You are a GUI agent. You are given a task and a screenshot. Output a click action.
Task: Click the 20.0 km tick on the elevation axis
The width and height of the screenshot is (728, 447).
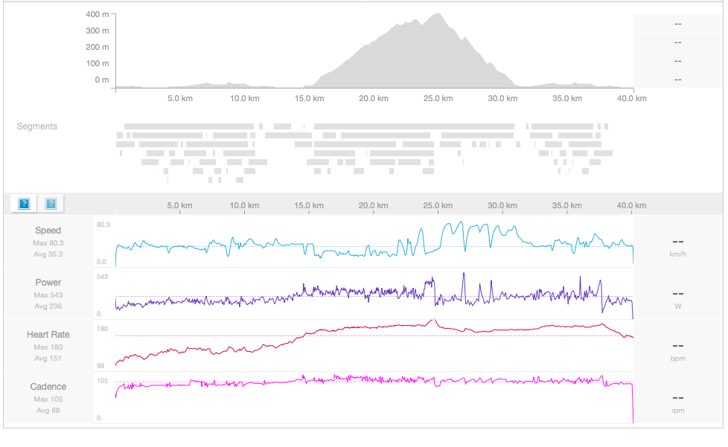click(x=374, y=98)
